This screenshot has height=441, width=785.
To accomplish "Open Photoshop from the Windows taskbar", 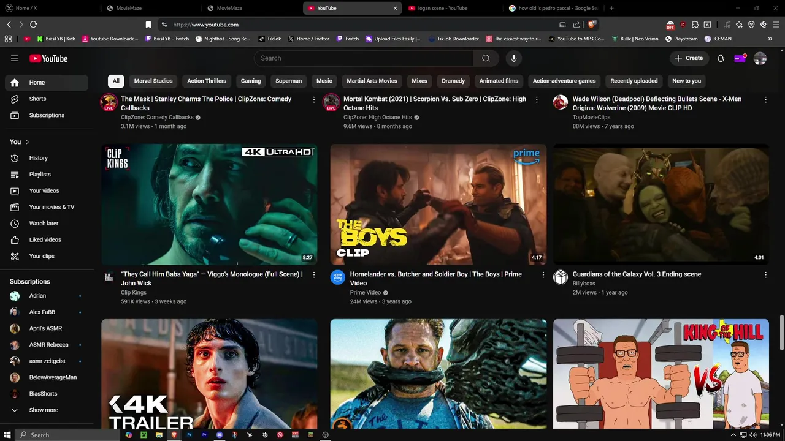I will pyautogui.click(x=190, y=435).
